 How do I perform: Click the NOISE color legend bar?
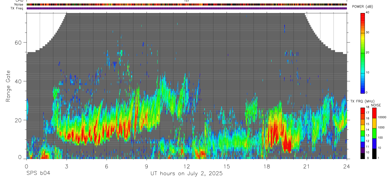coord(374,133)
